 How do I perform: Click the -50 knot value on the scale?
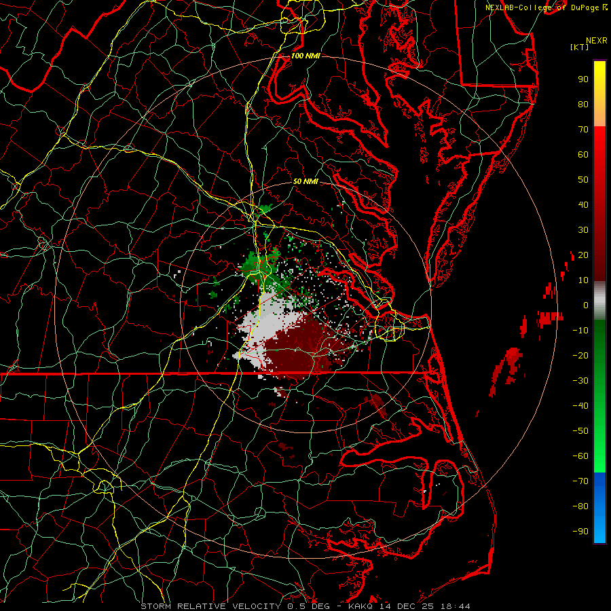click(x=580, y=431)
